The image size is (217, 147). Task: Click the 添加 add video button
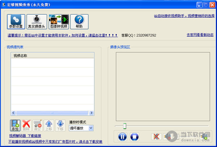[15, 125]
